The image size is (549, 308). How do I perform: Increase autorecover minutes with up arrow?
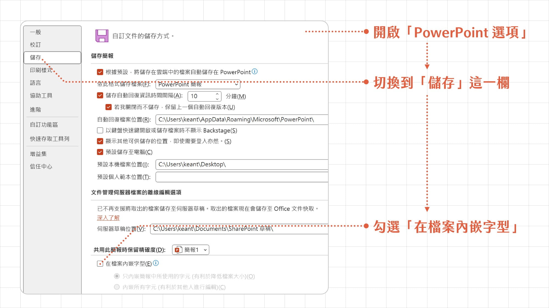tap(217, 94)
